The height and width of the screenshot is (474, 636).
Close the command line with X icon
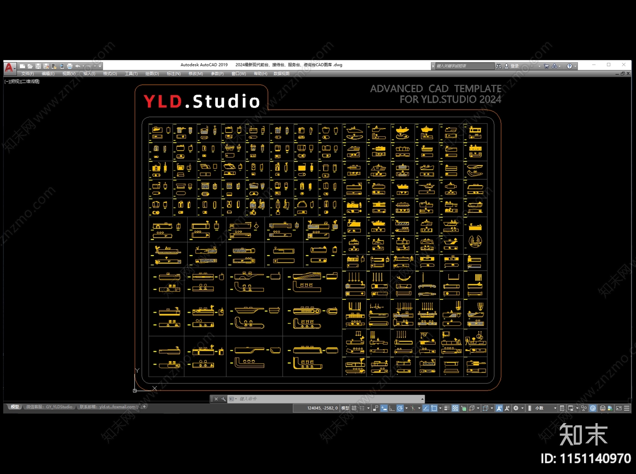pos(216,399)
